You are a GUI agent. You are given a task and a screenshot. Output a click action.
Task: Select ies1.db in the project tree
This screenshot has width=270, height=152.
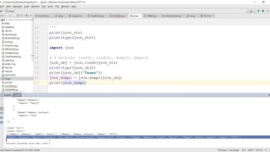point(8,82)
